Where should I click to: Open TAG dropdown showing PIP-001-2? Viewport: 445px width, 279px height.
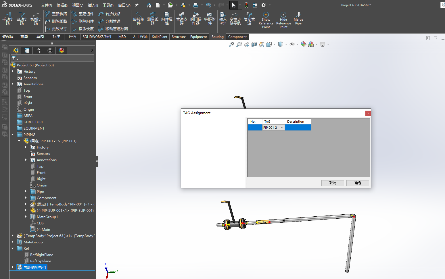(282, 128)
